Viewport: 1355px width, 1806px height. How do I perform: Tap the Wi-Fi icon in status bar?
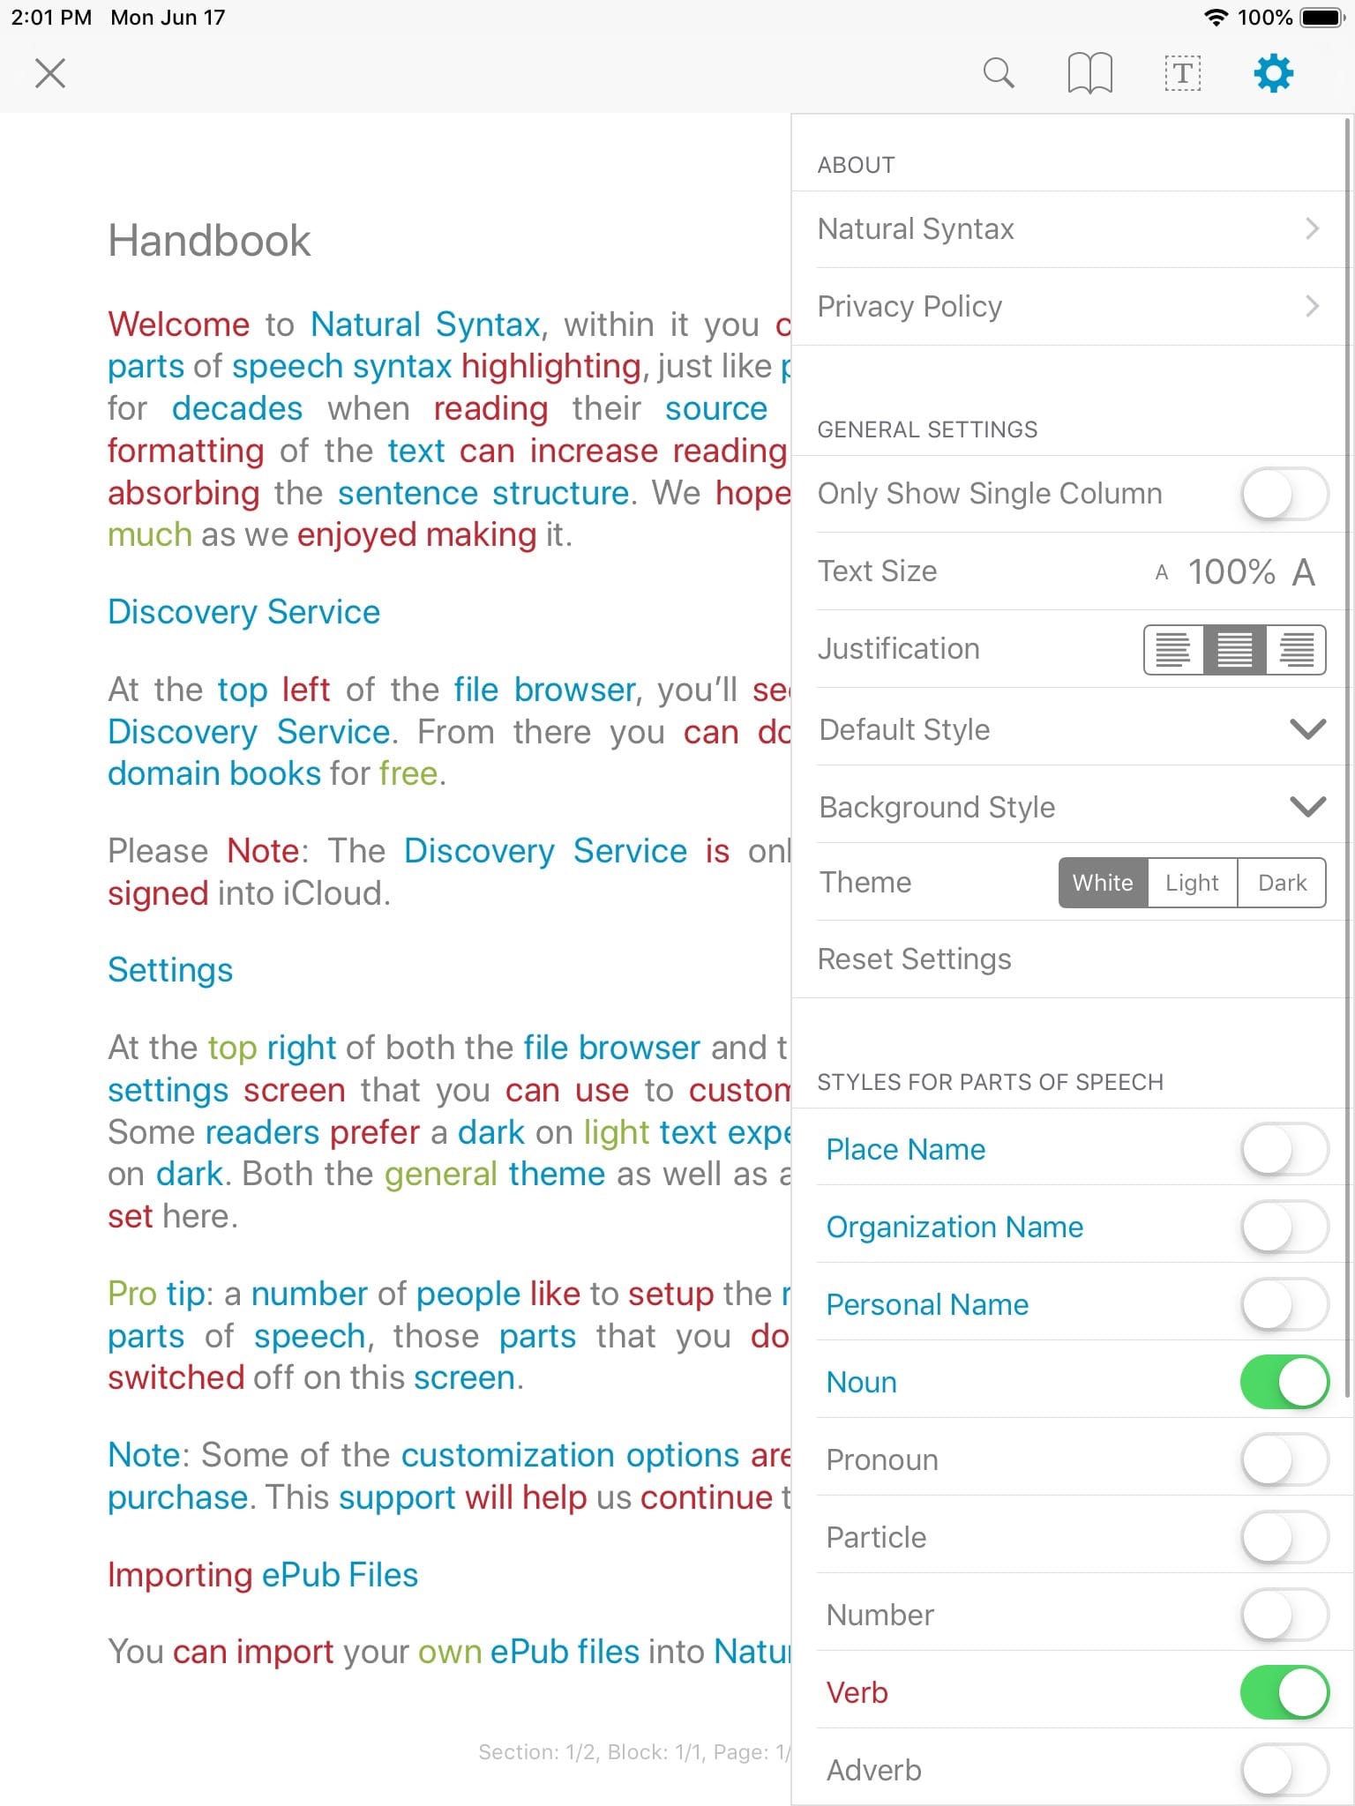point(1217,18)
